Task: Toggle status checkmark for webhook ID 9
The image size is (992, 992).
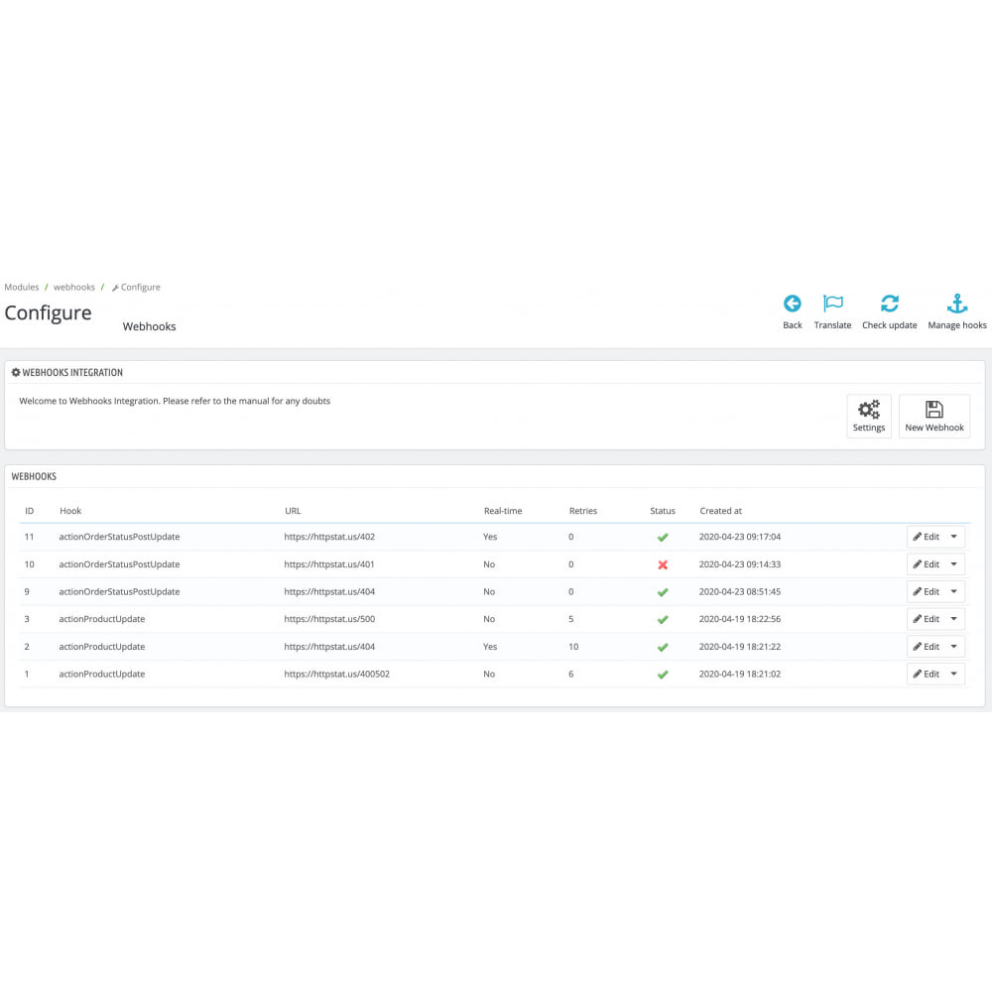Action: point(663,592)
